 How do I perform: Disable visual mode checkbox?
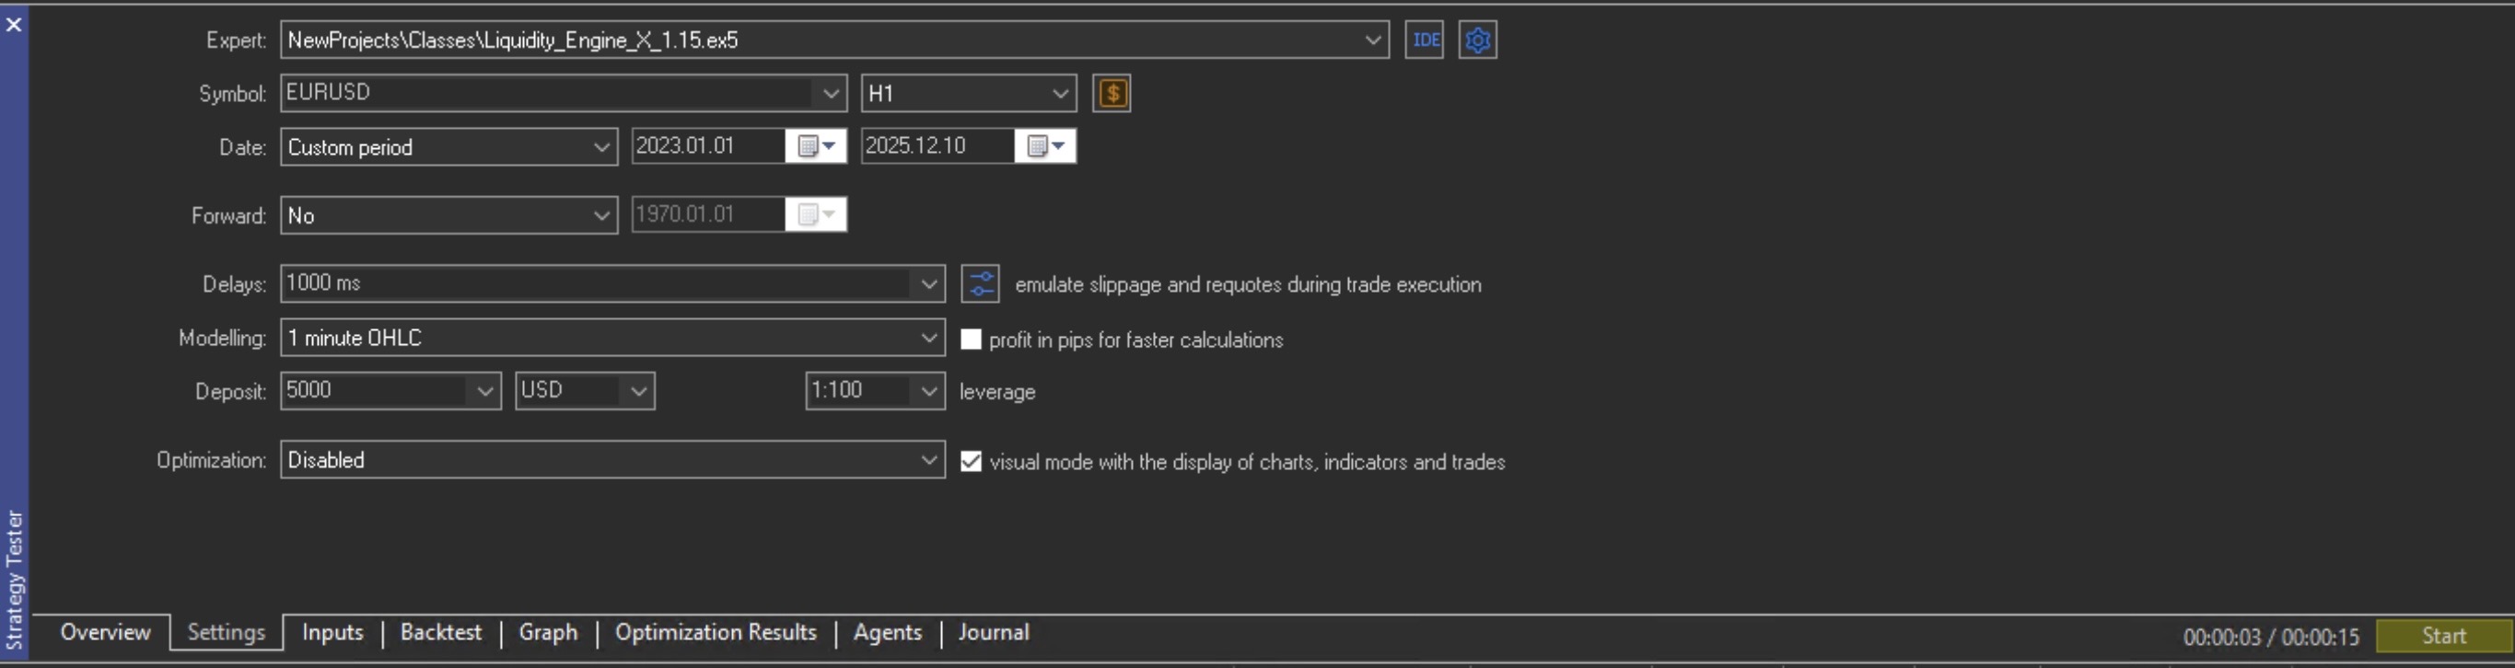tap(971, 461)
